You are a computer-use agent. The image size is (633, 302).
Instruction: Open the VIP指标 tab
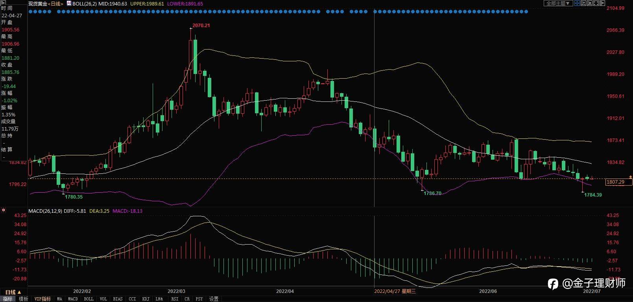(x=42, y=299)
